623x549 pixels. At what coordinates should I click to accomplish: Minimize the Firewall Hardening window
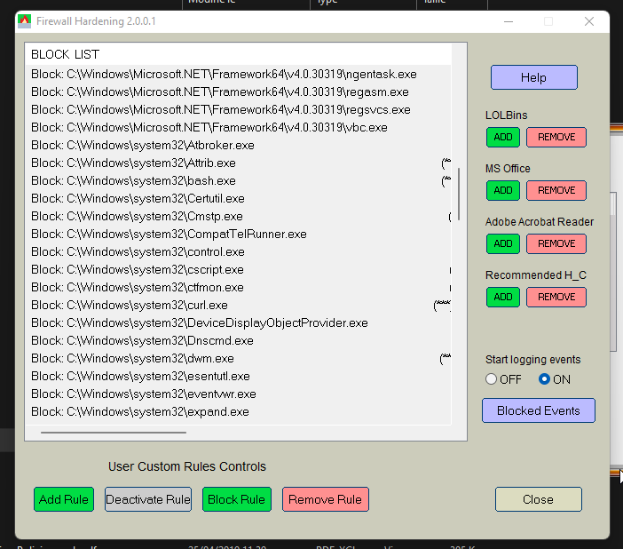pyautogui.click(x=509, y=21)
